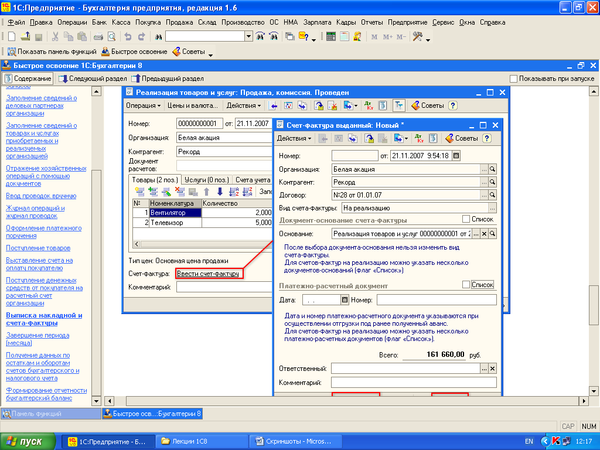Switch to Услуги (0 поз.) tab
Screen dimensions: 600x450
pos(207,180)
